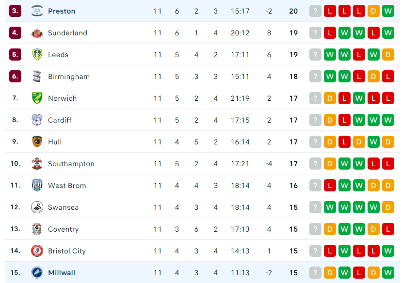Click the West Brom crest icon
Screen dimensions: 402x283
(x=37, y=186)
